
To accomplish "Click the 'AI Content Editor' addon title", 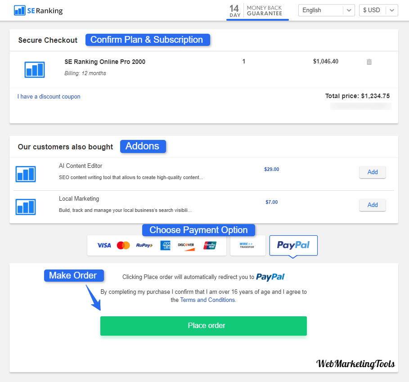I will pos(81,166).
